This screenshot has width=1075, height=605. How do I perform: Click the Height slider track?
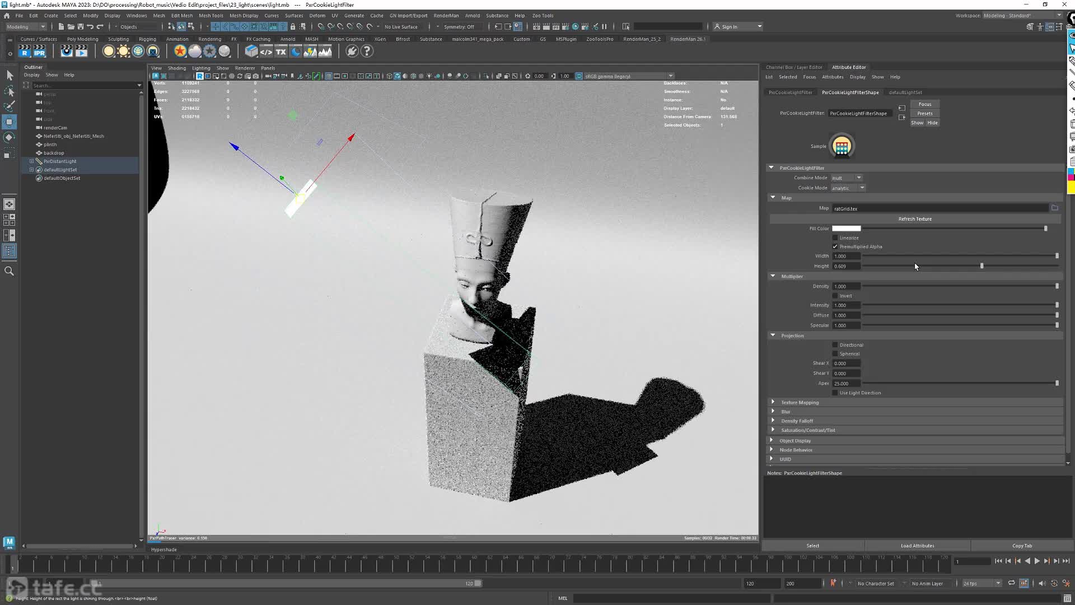pos(960,266)
